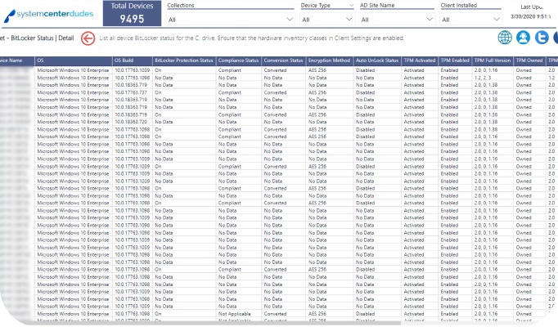This screenshot has height=327, width=558.
Task: Click the TPM Full Version header
Action: (x=493, y=60)
